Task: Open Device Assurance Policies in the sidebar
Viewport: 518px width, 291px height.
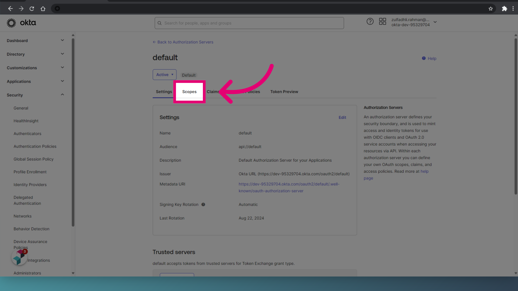Action: coord(30,244)
